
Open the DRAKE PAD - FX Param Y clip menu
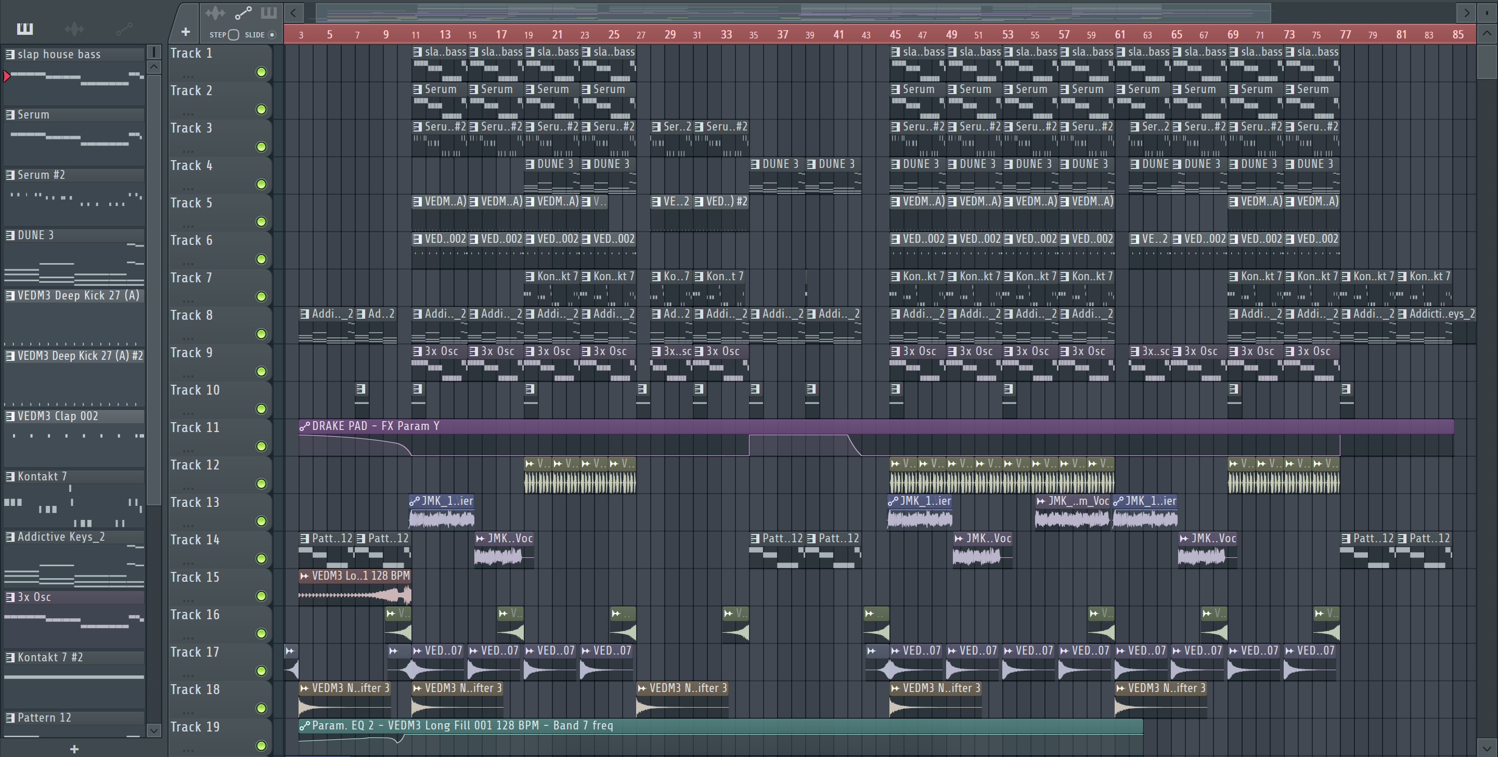[x=304, y=426]
